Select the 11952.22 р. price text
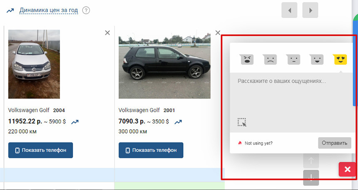The height and width of the screenshot is (190, 358). pos(25,121)
